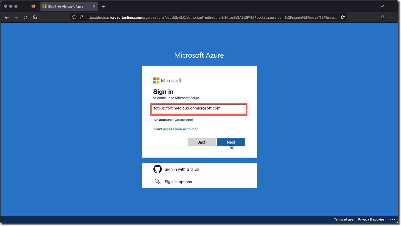Click the browser Back arrow
Screen dimensions: 401x226
point(7,17)
